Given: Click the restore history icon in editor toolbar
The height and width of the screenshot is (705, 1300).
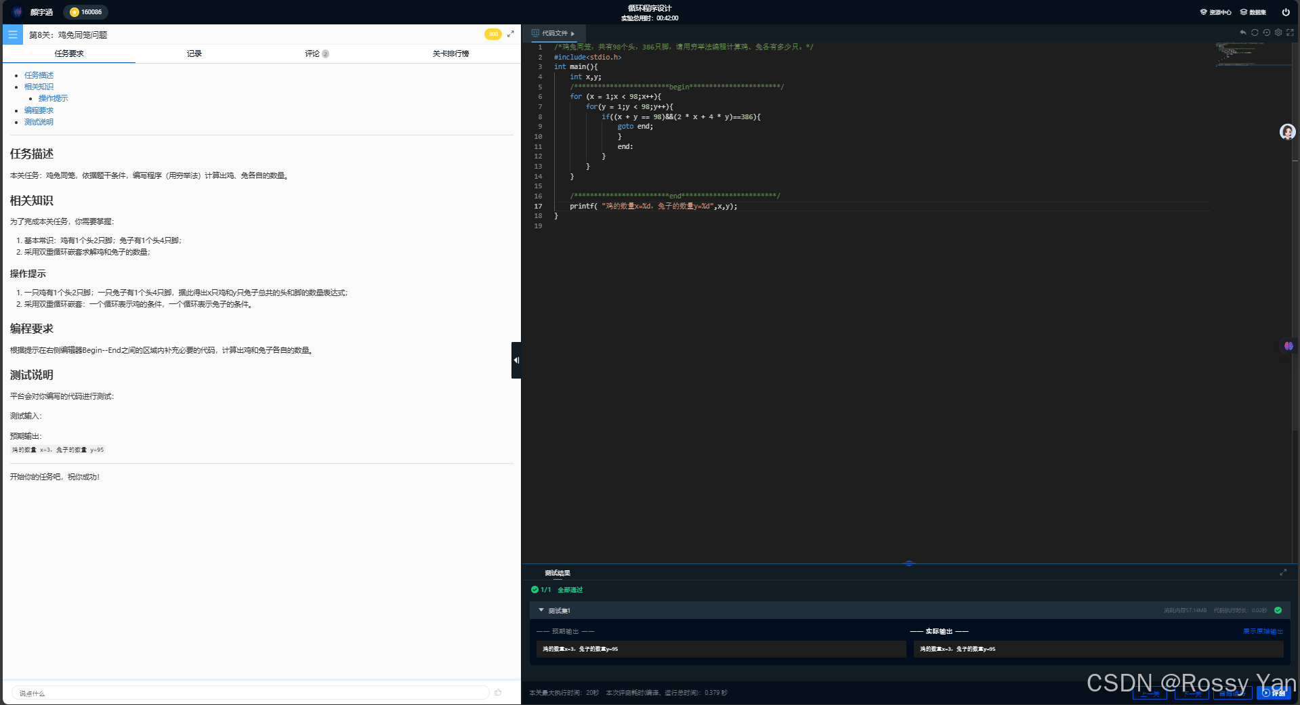Looking at the screenshot, I should pos(1267,33).
